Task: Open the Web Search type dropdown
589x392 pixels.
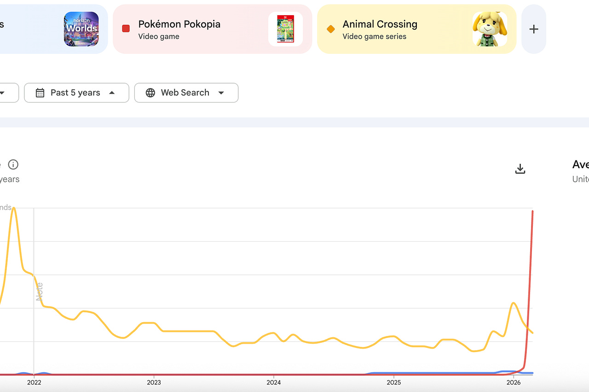Action: pyautogui.click(x=186, y=93)
